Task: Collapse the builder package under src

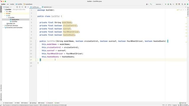Action: click(7, 18)
